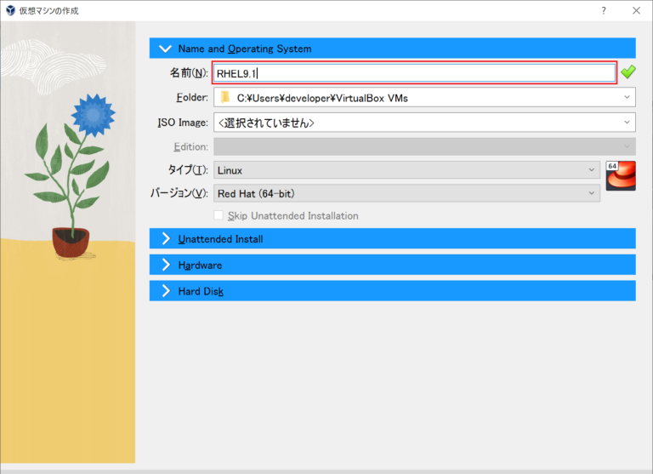Click the VirtualBox icon in title bar

click(x=10, y=9)
